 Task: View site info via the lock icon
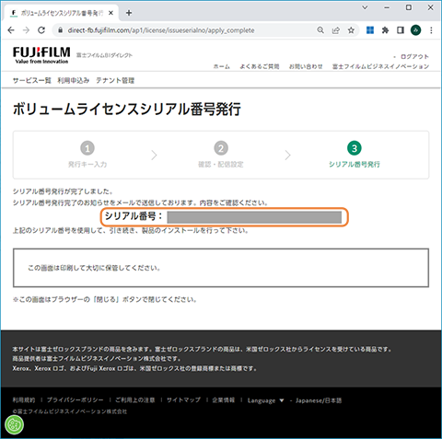[x=61, y=30]
